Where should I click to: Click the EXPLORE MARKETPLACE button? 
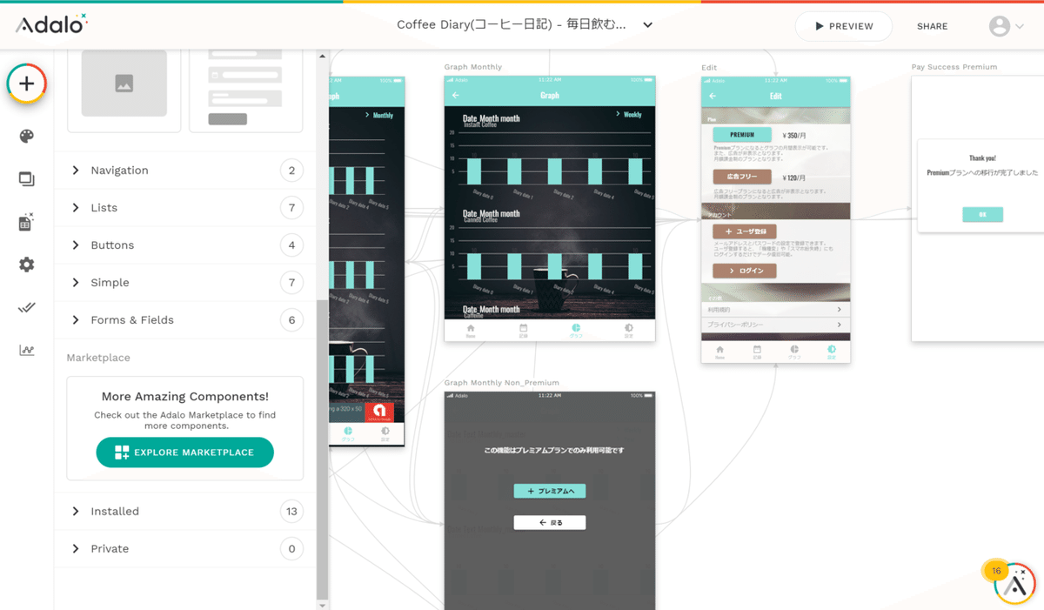pyautogui.click(x=184, y=452)
